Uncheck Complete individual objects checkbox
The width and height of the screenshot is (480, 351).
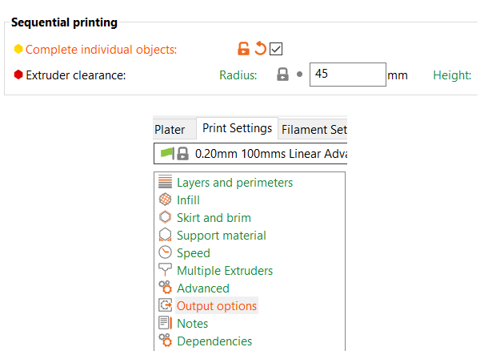(x=276, y=49)
